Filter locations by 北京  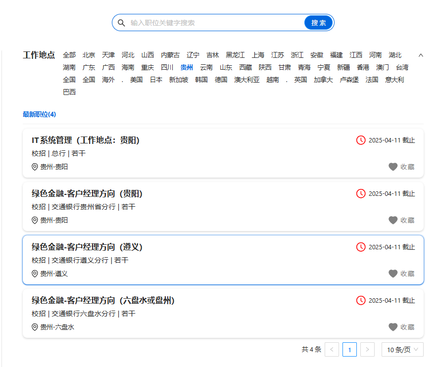point(89,55)
